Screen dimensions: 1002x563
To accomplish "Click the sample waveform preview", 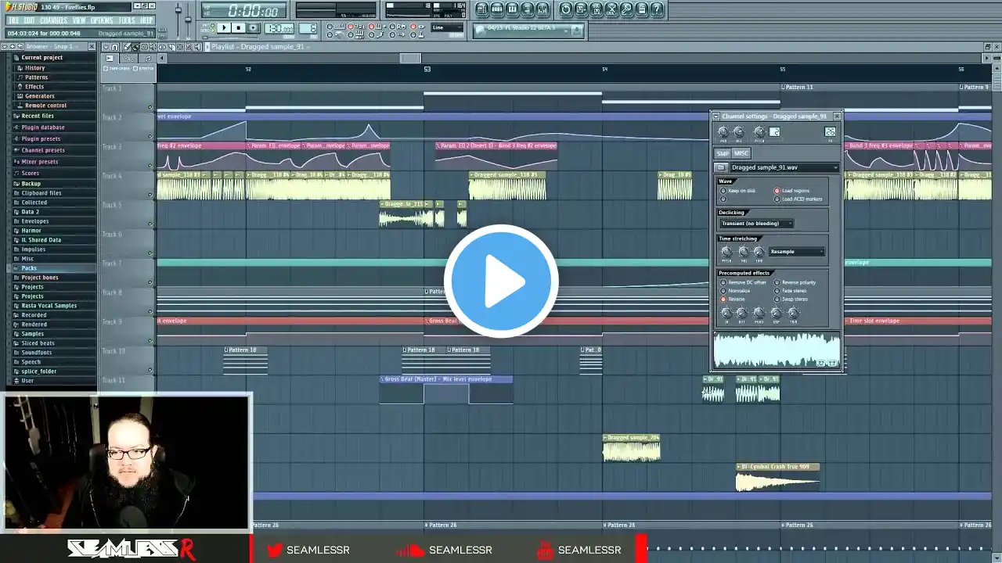I will (x=777, y=350).
